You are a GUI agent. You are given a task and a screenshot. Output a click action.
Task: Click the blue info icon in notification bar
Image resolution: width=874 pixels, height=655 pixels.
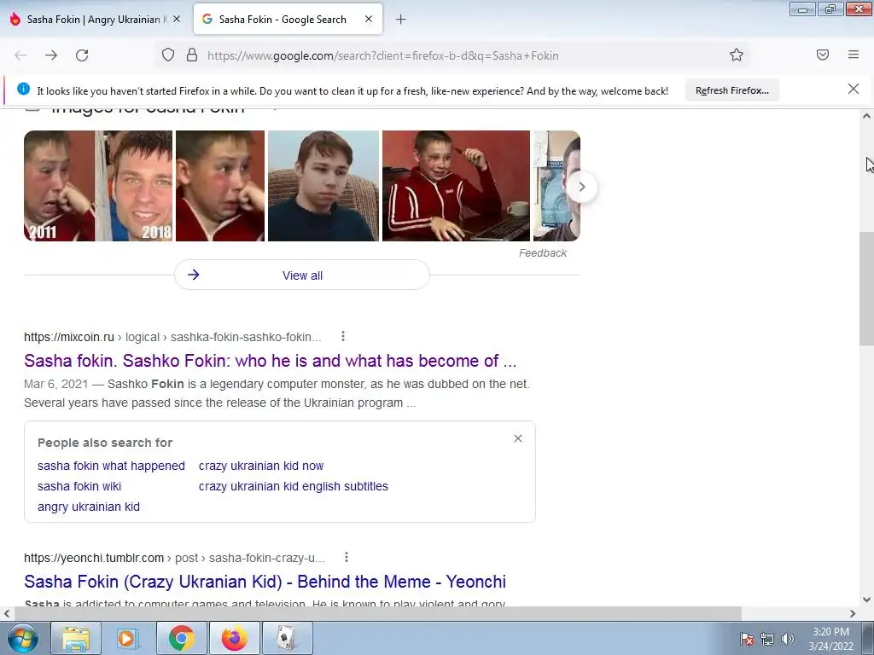click(x=23, y=89)
